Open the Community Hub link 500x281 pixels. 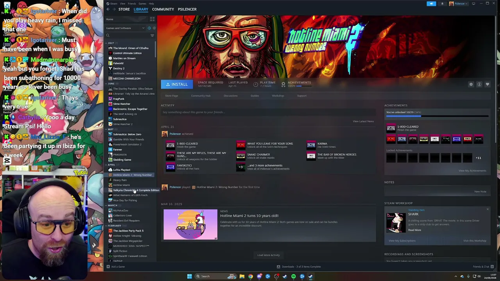(201, 96)
